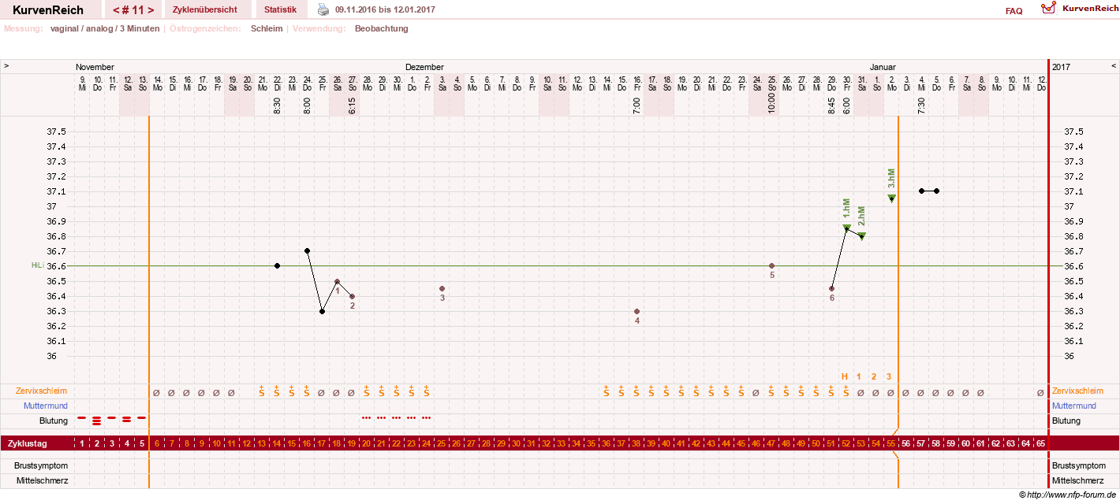Click the right-side Muttermund label
1120x504 pixels.
pyautogui.click(x=1074, y=406)
